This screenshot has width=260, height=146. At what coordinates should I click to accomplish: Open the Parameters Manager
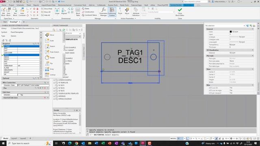tap(103, 12)
